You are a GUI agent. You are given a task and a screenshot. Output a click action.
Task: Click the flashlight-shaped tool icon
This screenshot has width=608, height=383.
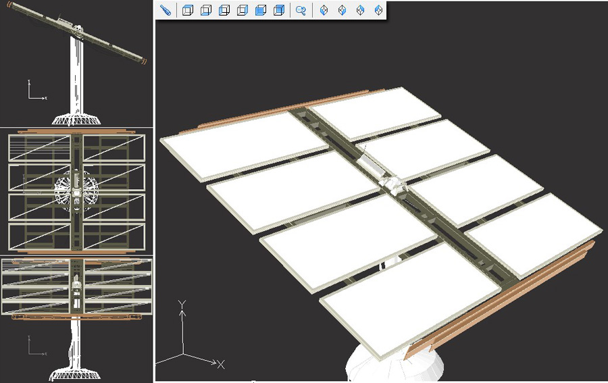(x=165, y=10)
